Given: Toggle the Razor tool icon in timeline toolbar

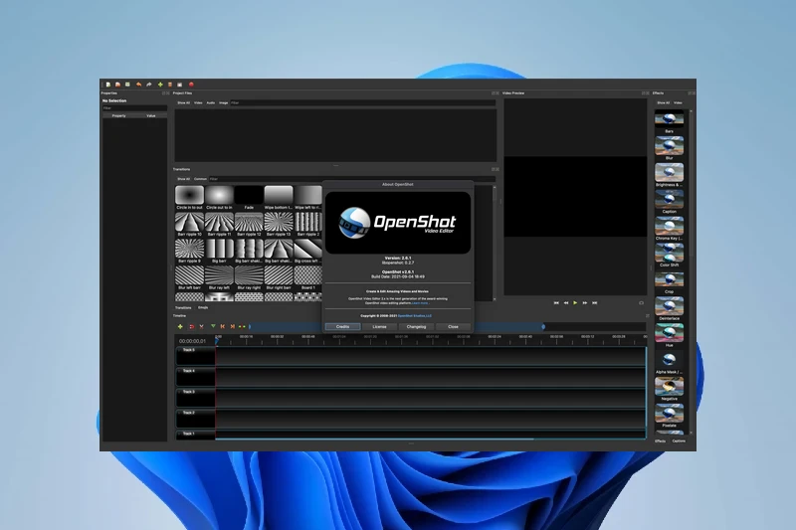Looking at the screenshot, I should coord(202,326).
